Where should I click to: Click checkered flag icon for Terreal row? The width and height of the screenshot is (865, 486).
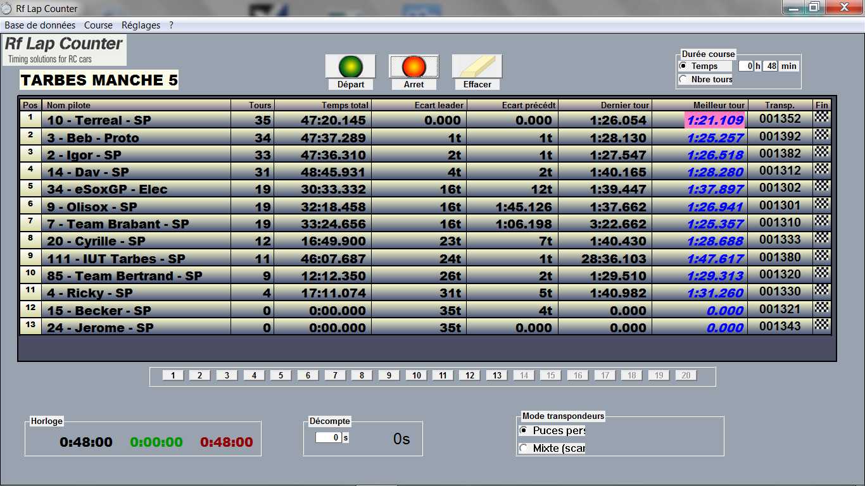click(x=821, y=117)
